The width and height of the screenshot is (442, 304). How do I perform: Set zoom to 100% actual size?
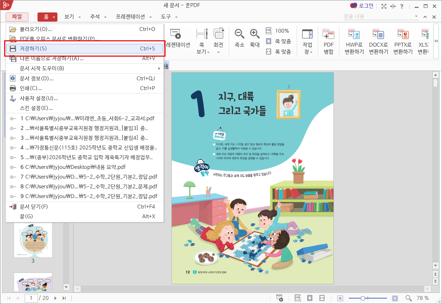pos(278,31)
